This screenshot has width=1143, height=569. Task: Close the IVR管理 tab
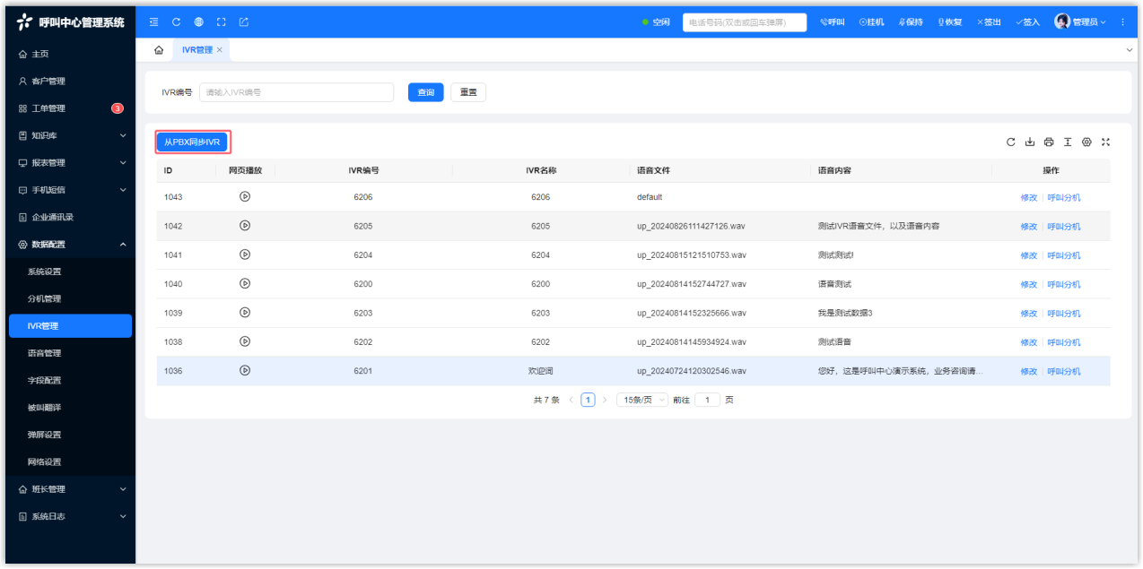(x=220, y=50)
